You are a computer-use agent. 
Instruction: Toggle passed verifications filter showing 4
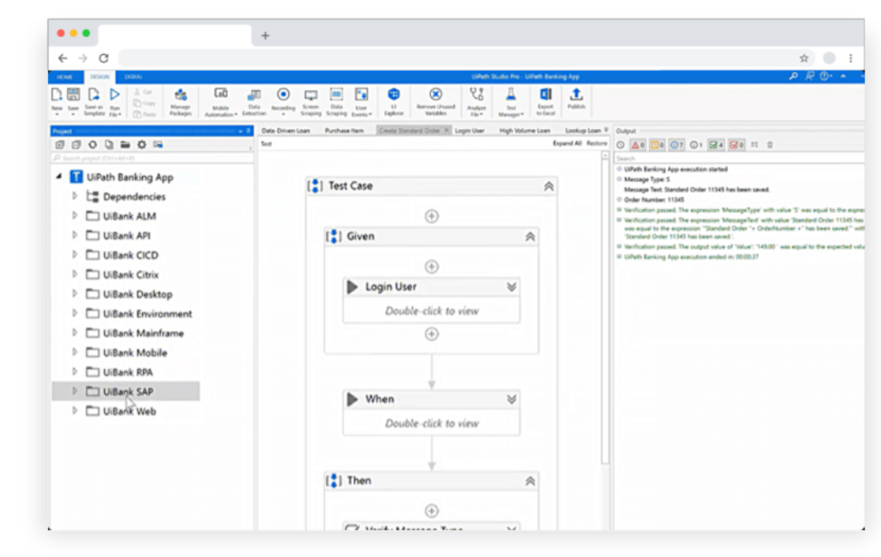pos(716,145)
